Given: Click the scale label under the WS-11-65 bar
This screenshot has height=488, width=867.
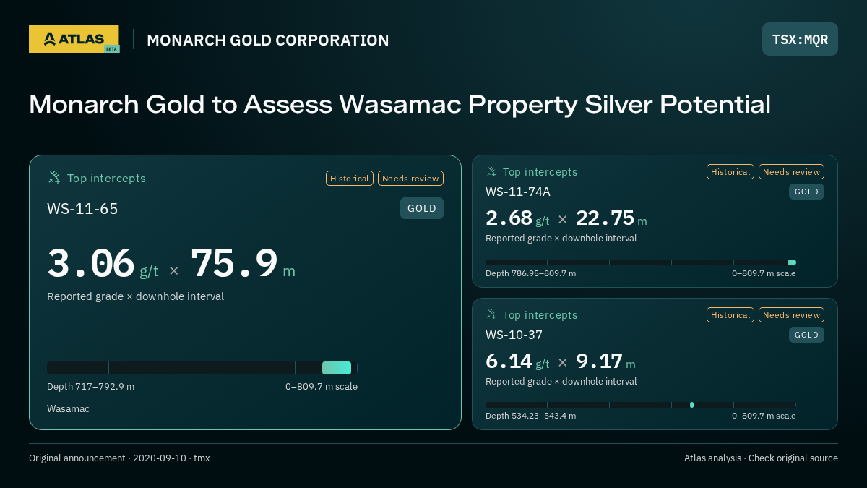Looking at the screenshot, I should coord(322,387).
